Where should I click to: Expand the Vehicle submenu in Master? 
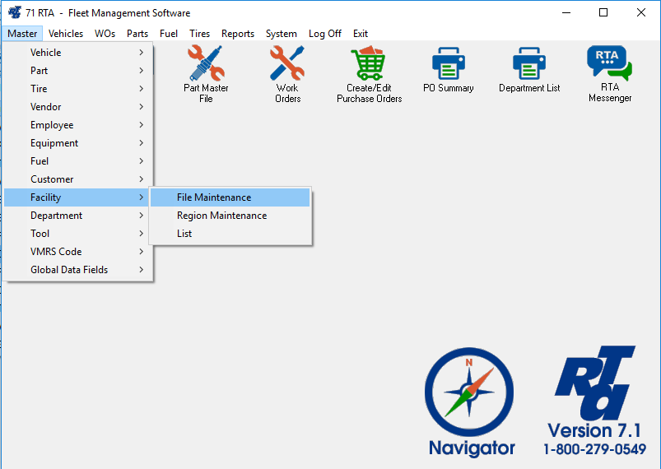point(78,53)
